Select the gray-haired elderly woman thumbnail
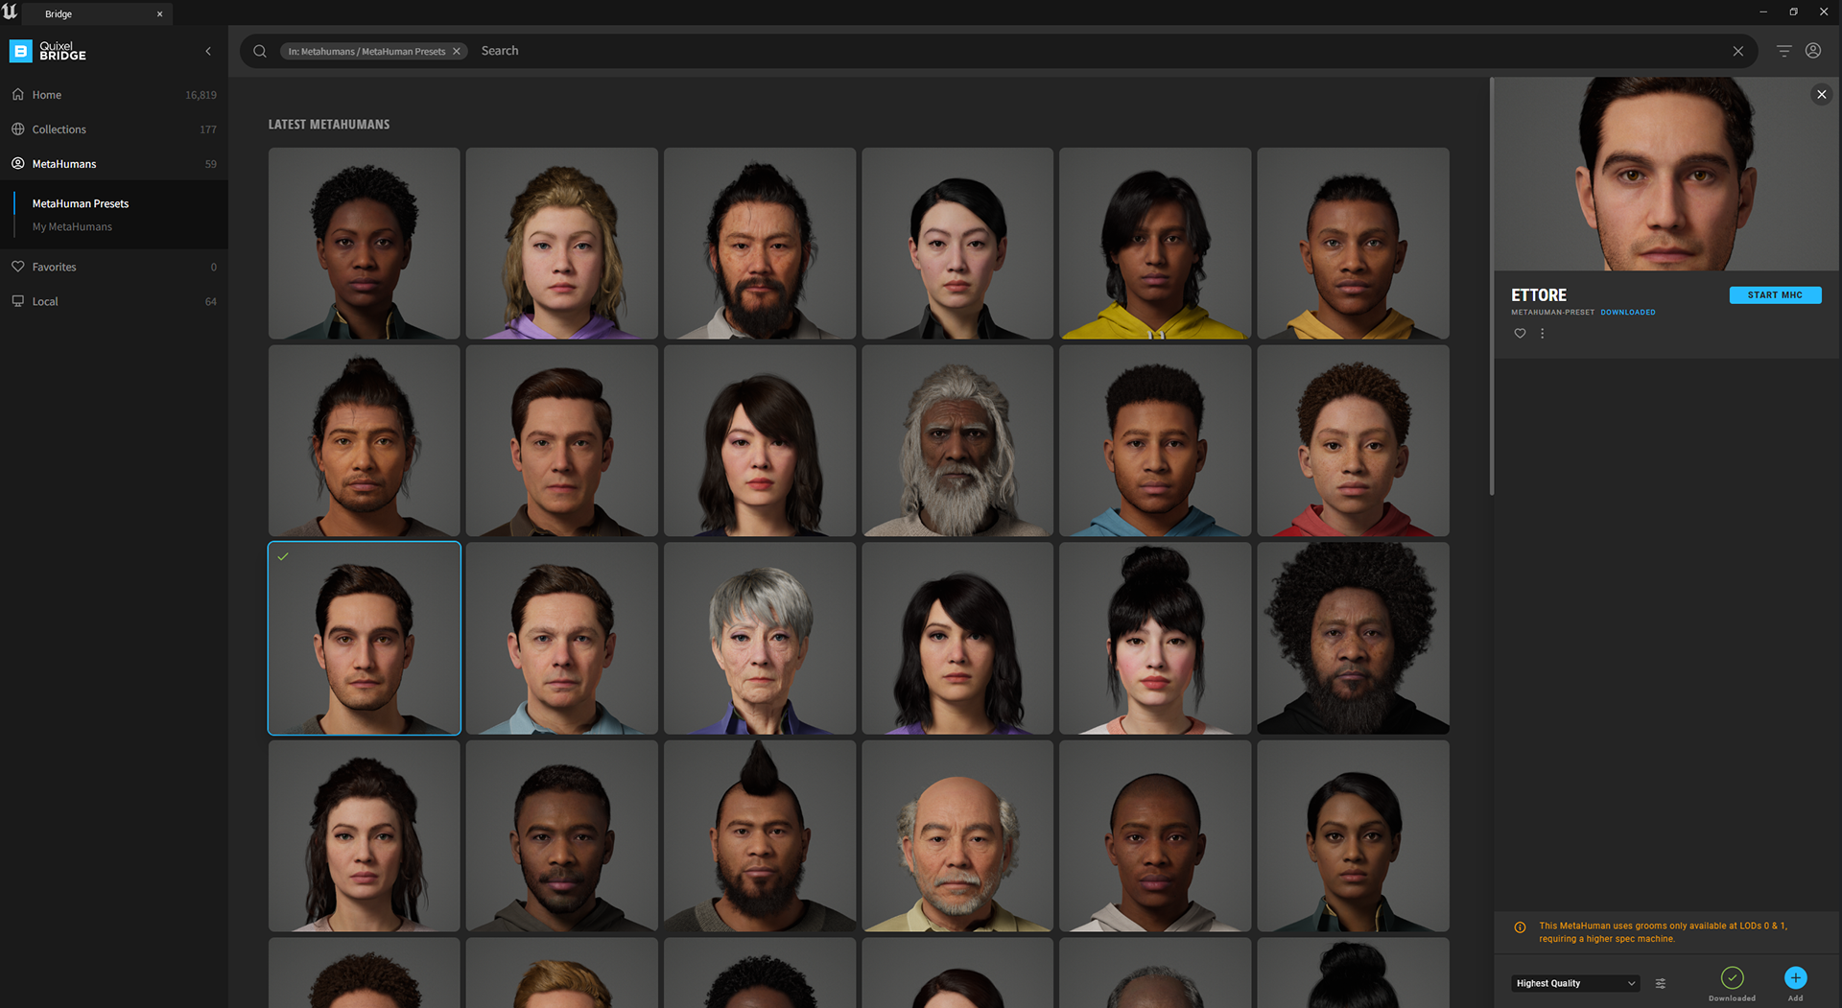This screenshot has width=1842, height=1008. coord(760,639)
